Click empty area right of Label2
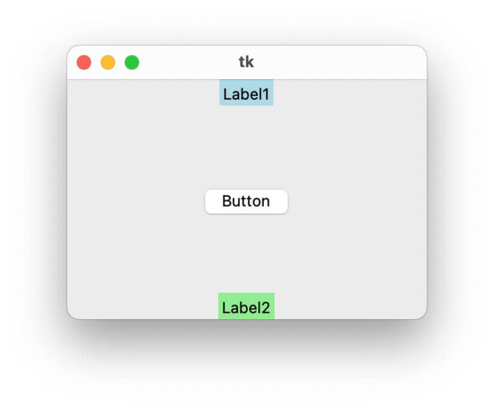Screen dimensions: 494x408 pos(351,307)
